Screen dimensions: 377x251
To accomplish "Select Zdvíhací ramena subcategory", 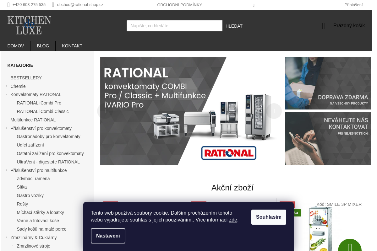I will point(33,179).
